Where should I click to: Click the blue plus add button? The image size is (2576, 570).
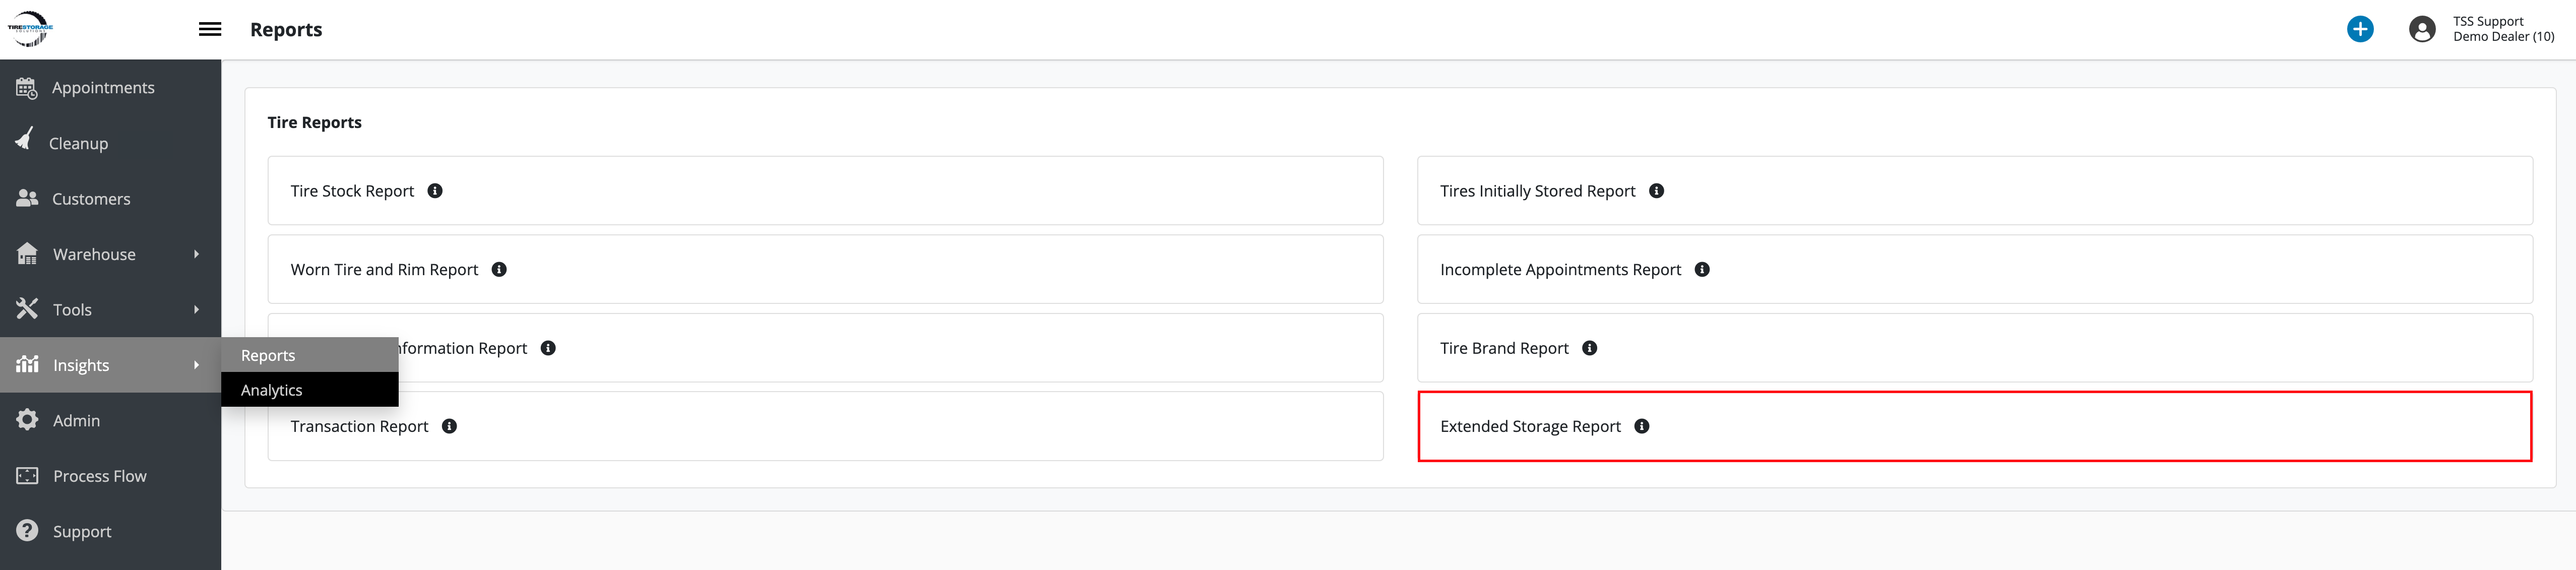(x=2360, y=29)
